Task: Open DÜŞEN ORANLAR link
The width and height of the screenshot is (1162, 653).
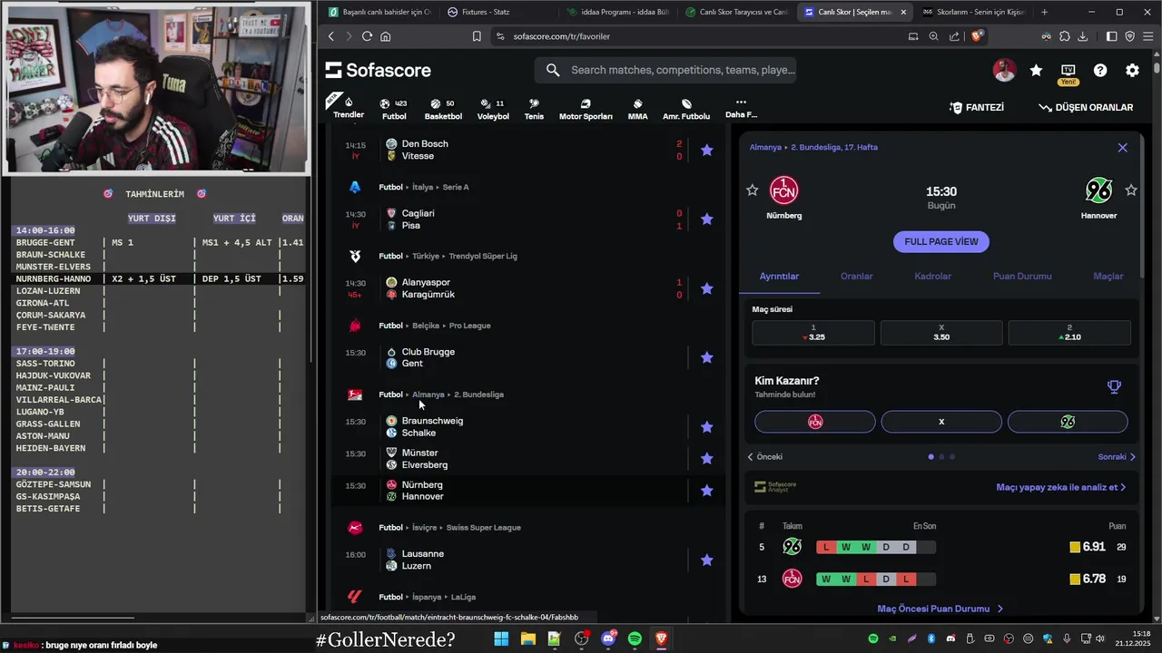Action: tap(1086, 107)
